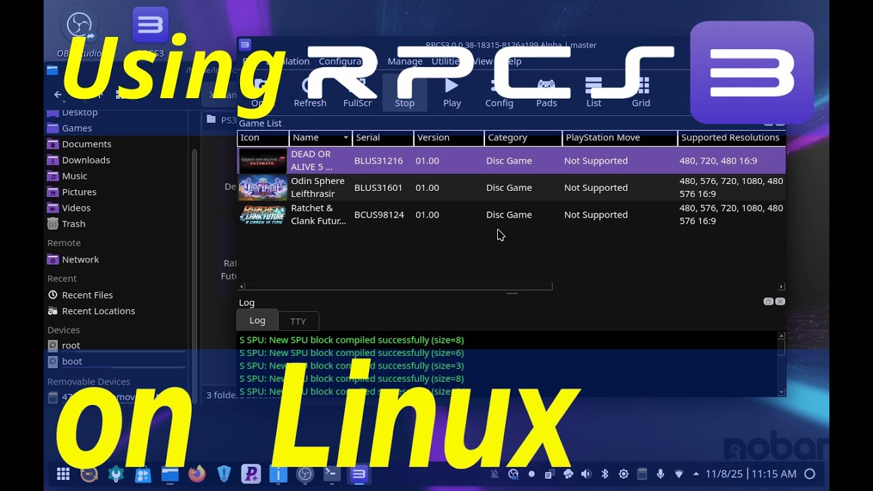Switch to the TTY tab
Screen dimensions: 873x491
(x=298, y=321)
